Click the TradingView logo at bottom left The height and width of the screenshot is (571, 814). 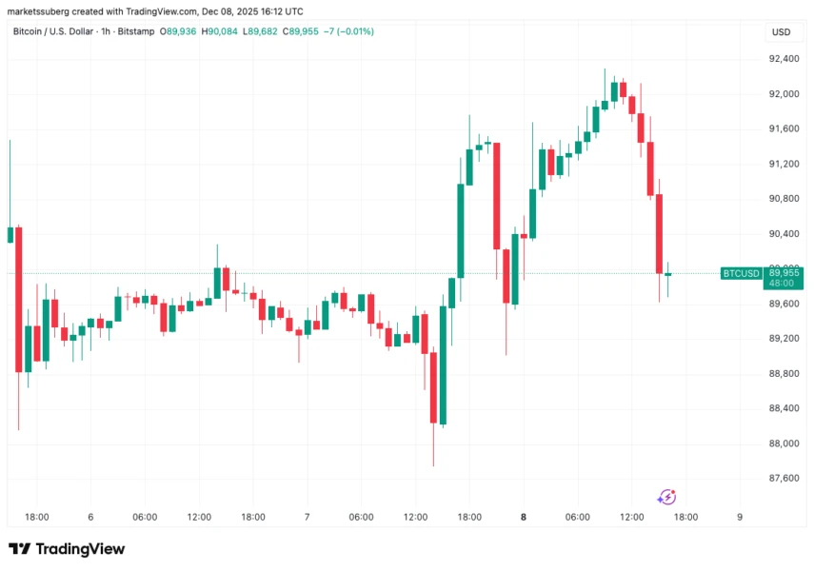click(x=67, y=549)
